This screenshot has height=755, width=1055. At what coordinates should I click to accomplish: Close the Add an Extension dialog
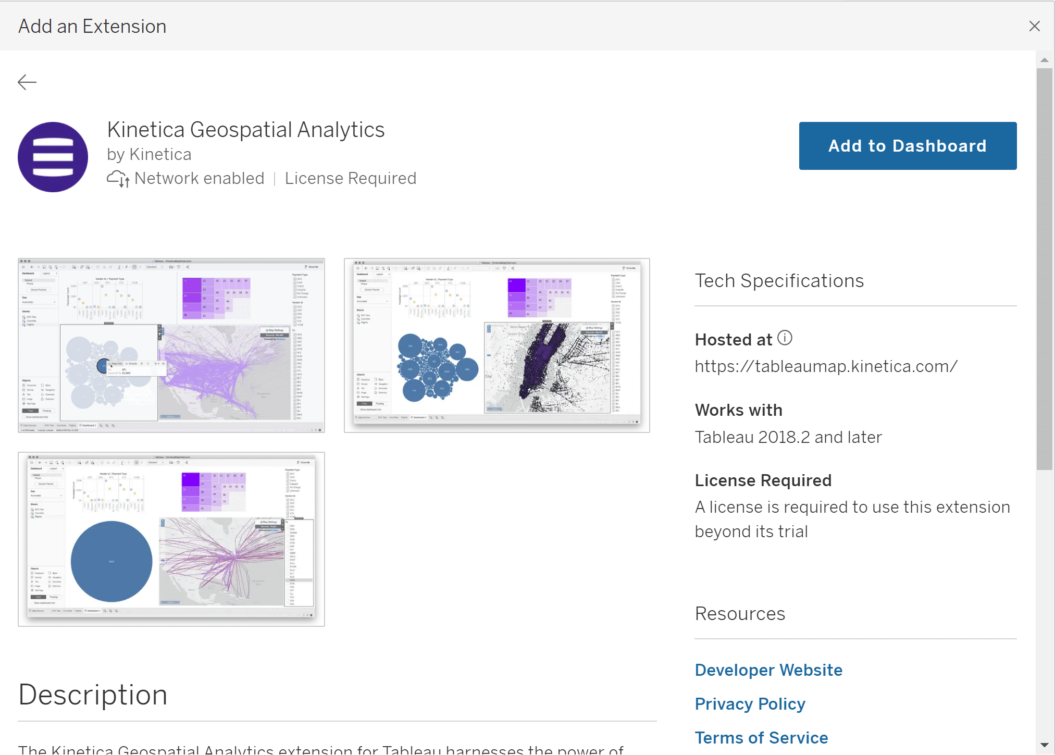tap(1035, 26)
